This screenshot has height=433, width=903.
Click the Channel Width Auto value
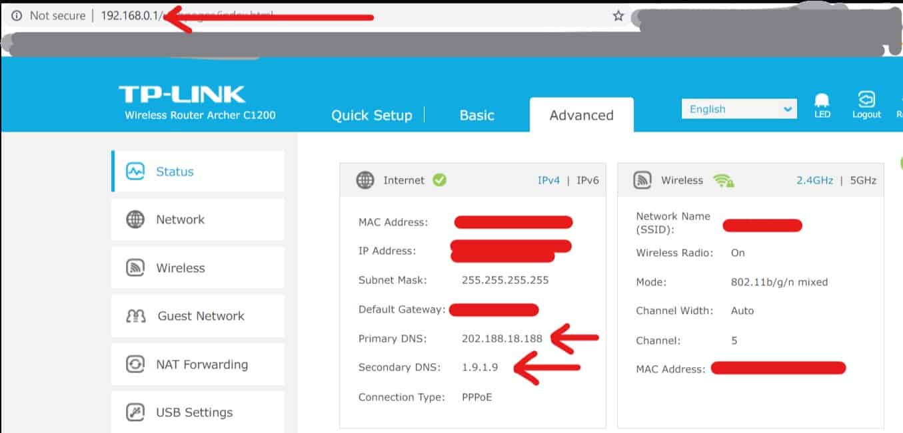point(742,311)
